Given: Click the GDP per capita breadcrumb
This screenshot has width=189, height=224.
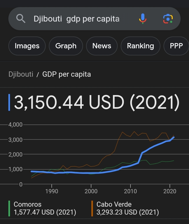Looking at the screenshot, I should tap(66, 74).
